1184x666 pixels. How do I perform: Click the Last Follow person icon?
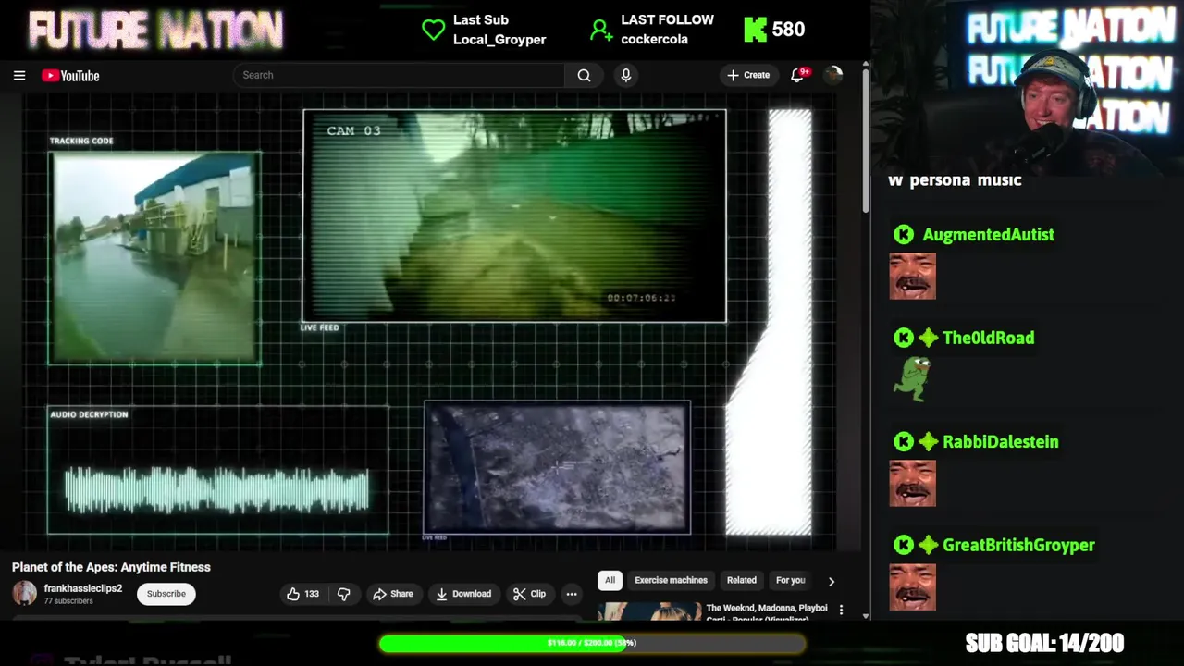pos(601,31)
